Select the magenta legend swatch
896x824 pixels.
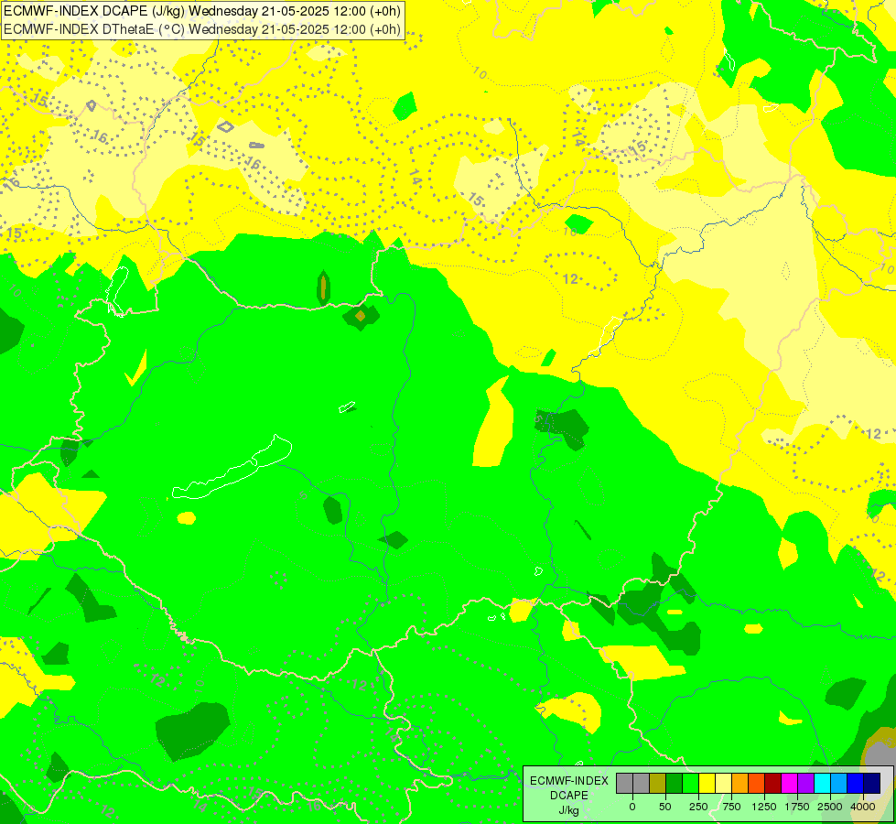[789, 784]
